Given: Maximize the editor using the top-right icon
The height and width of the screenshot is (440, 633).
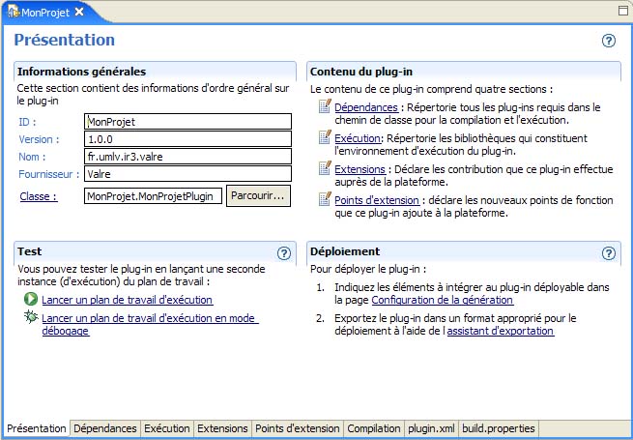Looking at the screenshot, I should tap(622, 11).
